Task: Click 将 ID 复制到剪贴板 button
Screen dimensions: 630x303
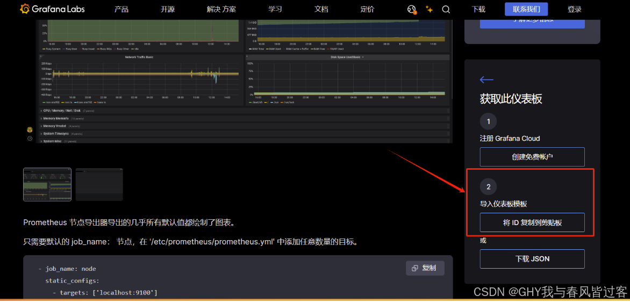Action: point(532,222)
